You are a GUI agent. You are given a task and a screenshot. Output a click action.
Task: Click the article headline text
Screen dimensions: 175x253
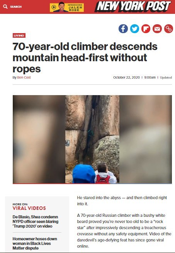[x=85, y=58]
